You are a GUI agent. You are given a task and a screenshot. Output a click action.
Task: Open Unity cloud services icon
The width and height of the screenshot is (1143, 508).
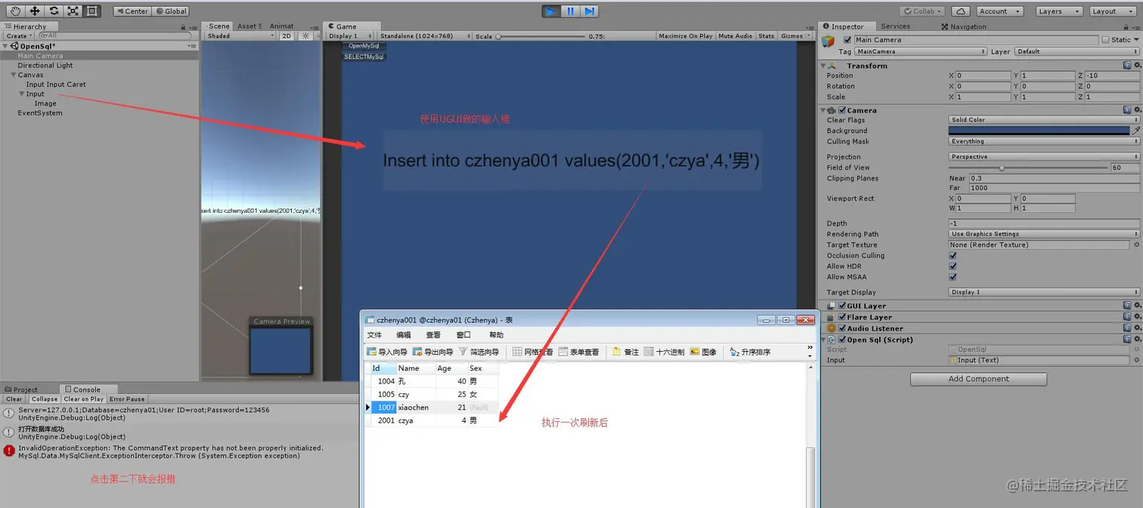coord(960,11)
